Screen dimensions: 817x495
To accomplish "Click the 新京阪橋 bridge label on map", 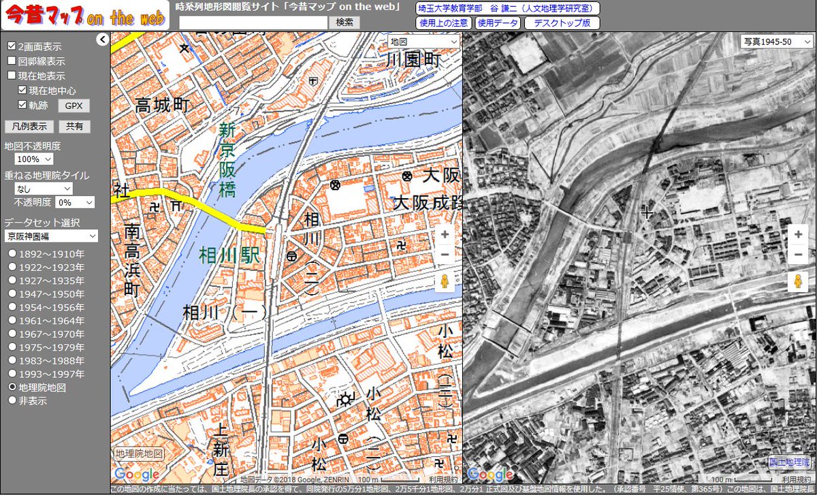I will [x=227, y=159].
